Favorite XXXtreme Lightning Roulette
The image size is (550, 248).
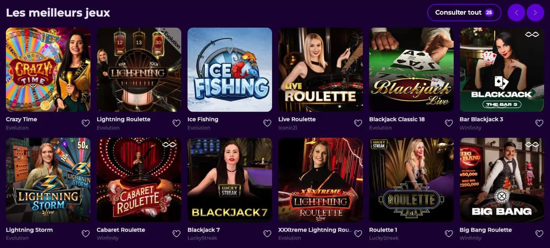[358, 234]
